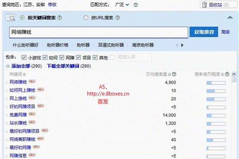This screenshot has width=239, height=159.
Task: Show previous suggested terms with left arrow
Action: click(177, 45)
